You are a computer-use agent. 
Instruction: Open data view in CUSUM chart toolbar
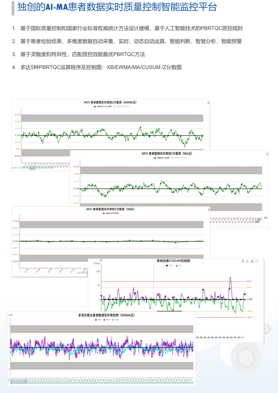243,261
